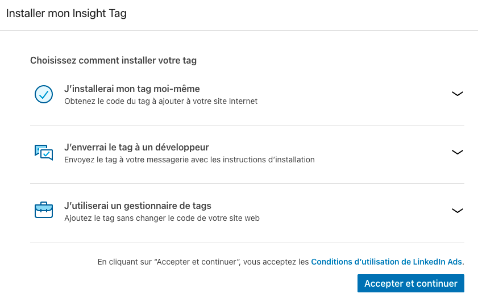Screen dimensions: 478x306
Task: Click "Envoyez le tag à votre messagerie" description
Action: (x=189, y=160)
